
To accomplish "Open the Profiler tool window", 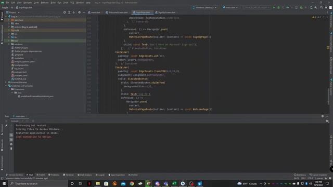I will pyautogui.click(x=133, y=175).
